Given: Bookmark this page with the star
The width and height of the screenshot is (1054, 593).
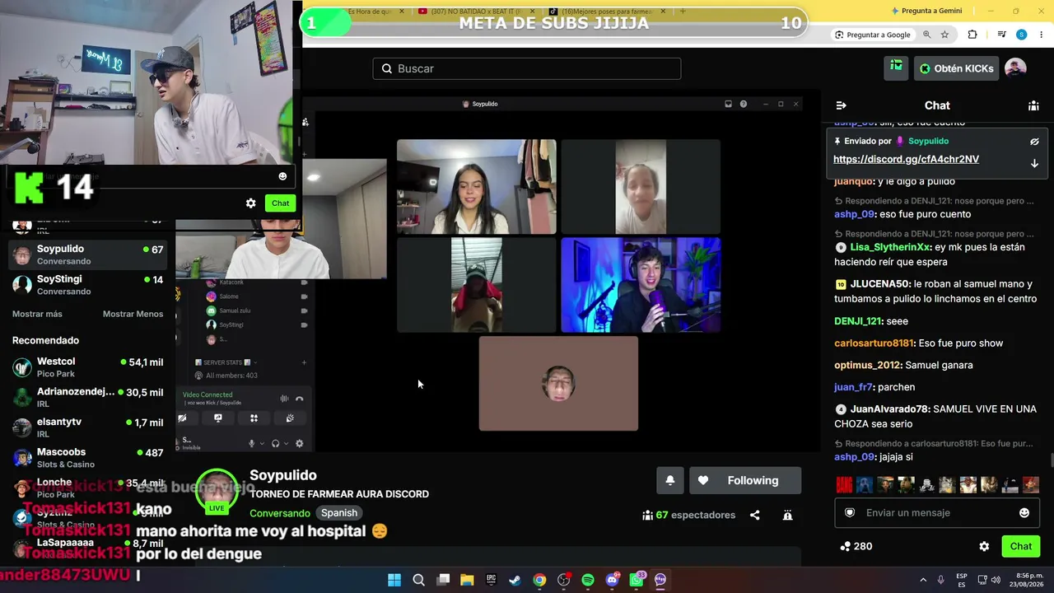Looking at the screenshot, I should [944, 35].
